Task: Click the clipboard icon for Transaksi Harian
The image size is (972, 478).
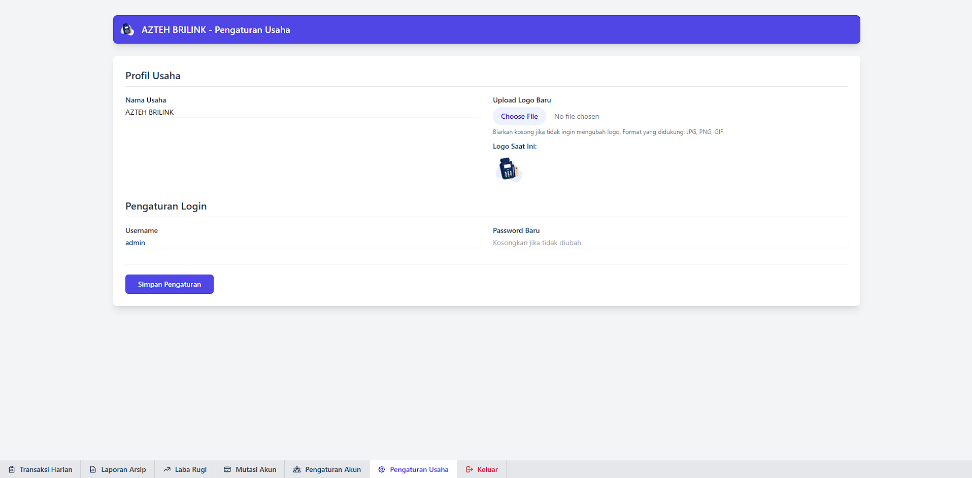Action: pos(12,469)
